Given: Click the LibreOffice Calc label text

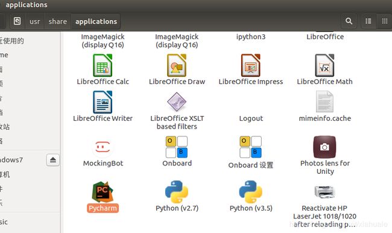Looking at the screenshot, I should 103,81.
